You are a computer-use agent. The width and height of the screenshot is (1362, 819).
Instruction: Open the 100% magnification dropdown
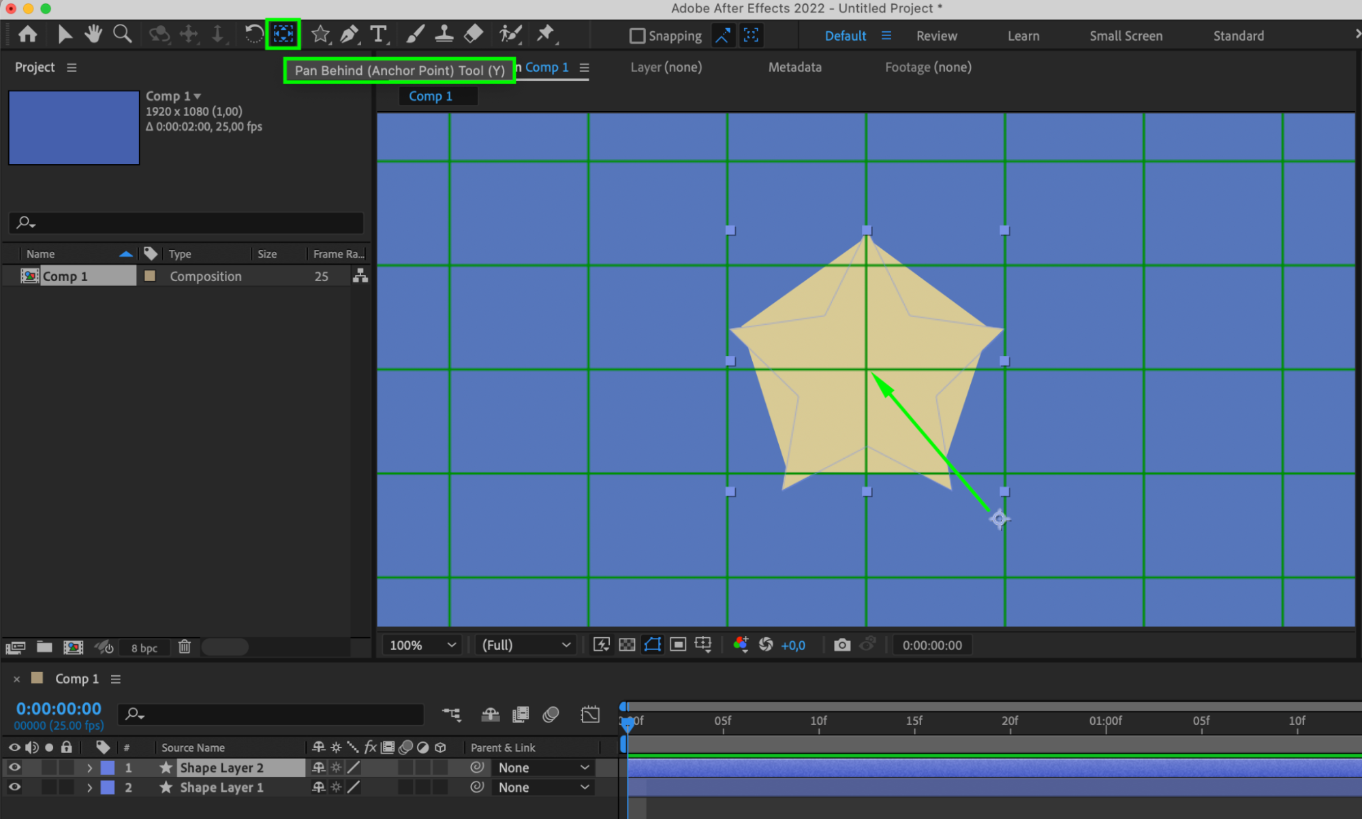click(422, 645)
